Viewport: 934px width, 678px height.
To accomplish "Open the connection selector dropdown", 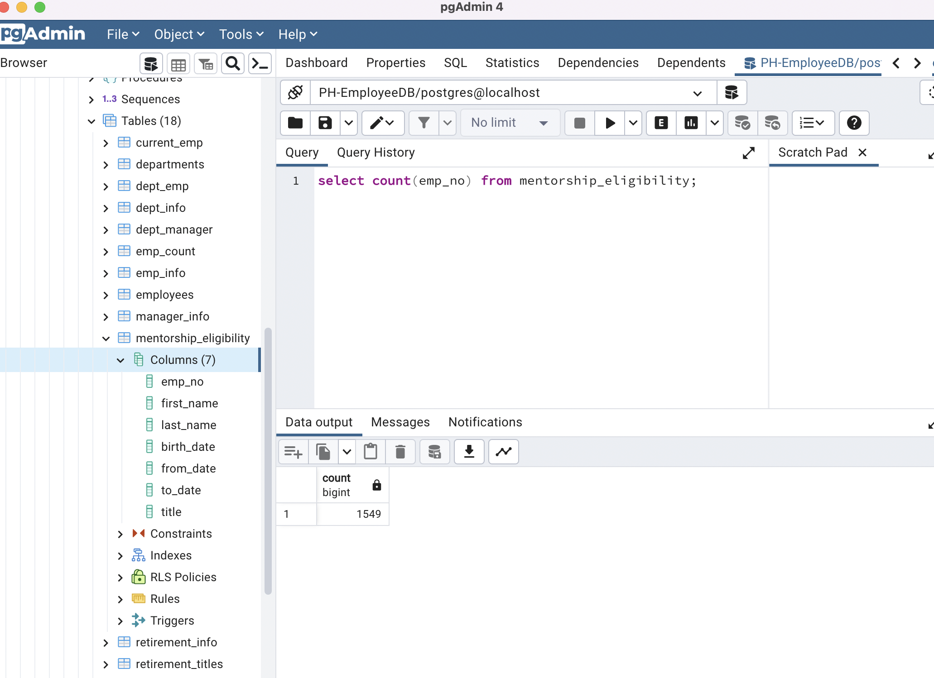I will point(698,92).
